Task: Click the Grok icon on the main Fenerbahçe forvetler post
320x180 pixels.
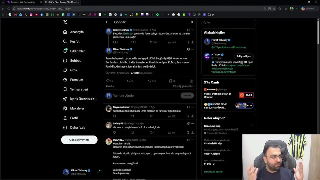Action: pyautogui.click(x=188, y=49)
